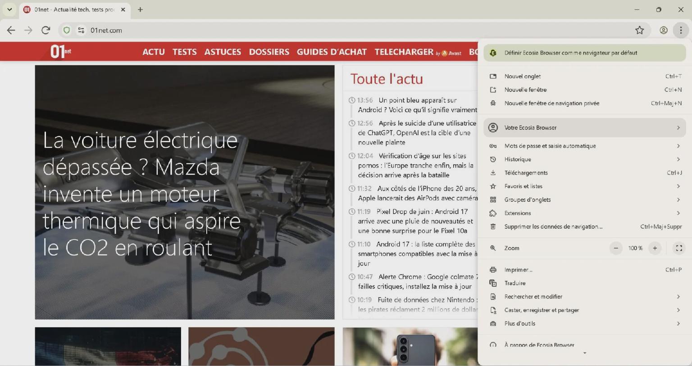Expand Favoris et listes submenu
Image resolution: width=692 pixels, height=366 pixels.
tap(585, 186)
